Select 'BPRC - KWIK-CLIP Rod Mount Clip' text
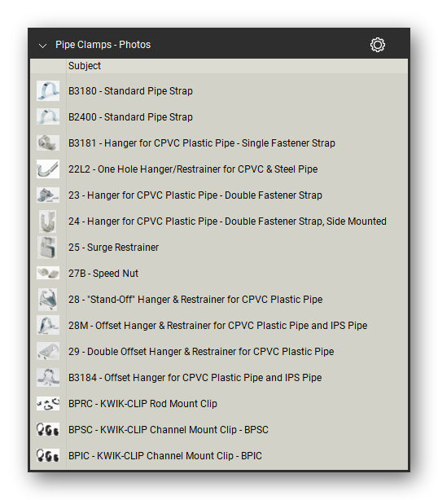Image resolution: width=438 pixels, height=500 pixels. [x=142, y=404]
